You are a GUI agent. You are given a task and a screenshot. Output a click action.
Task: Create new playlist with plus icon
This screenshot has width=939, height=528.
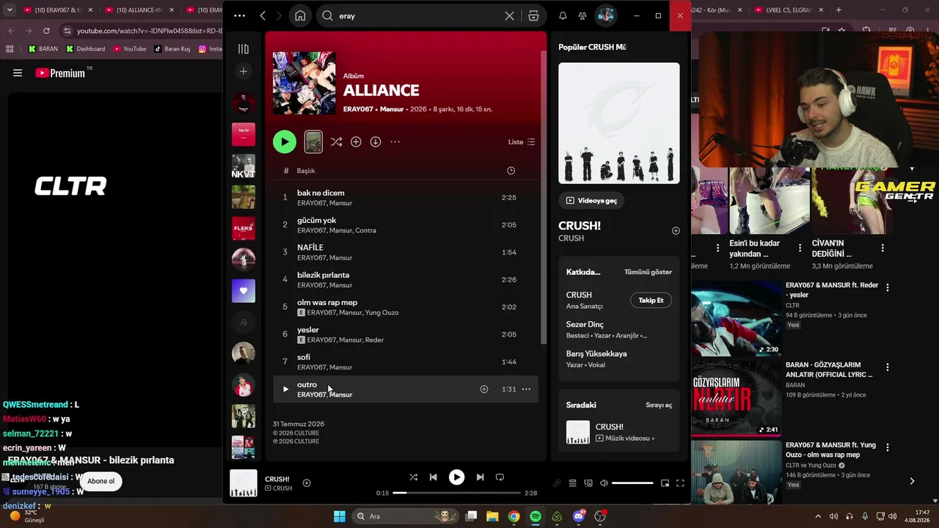coord(244,71)
